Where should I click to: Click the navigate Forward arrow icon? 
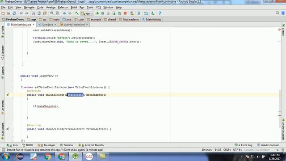(x=70, y=13)
